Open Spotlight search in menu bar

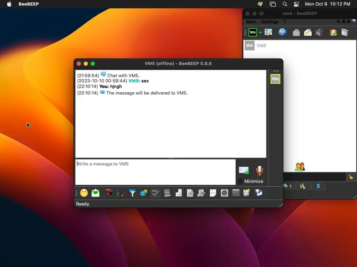(285, 4)
